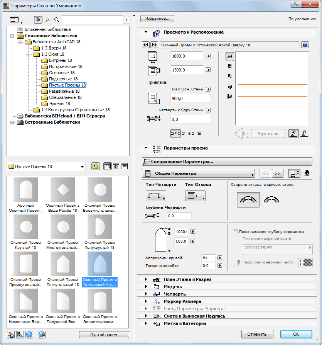Image resolution: width=322 pixels, height=345 pixels.
Task: Click the upper part line pen swatch
Action: click(305, 262)
